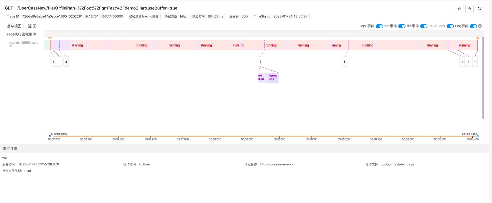
Task: Toggle the Log事件 switch
Action: pyautogui.click(x=473, y=26)
